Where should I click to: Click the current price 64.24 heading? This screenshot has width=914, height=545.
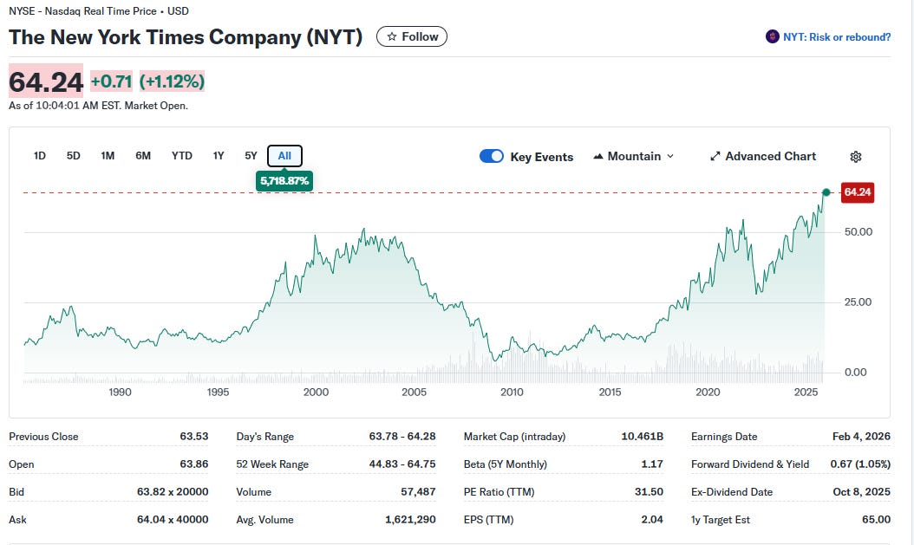46,81
